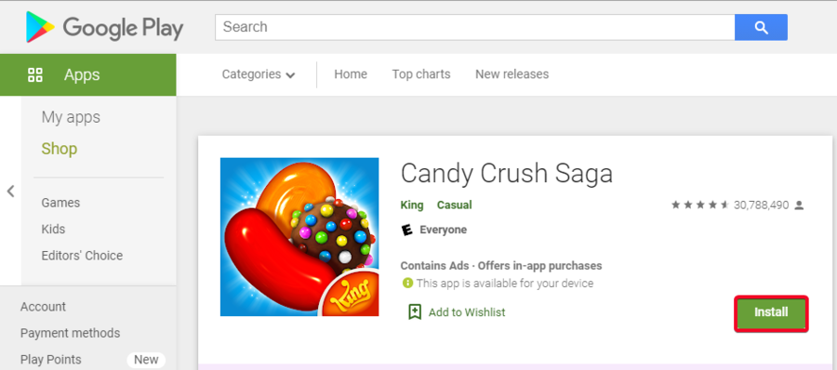
Task: Open the New releases tab
Action: [511, 74]
